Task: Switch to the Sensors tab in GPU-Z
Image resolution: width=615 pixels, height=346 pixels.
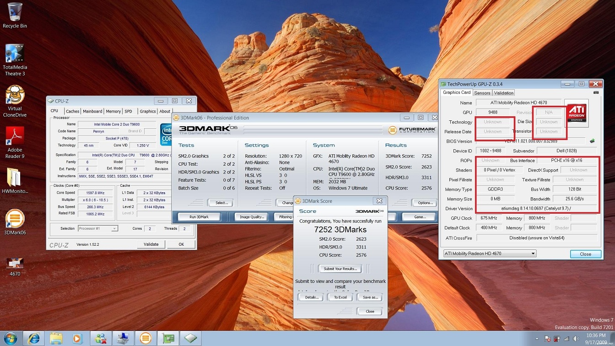Action: (x=482, y=93)
